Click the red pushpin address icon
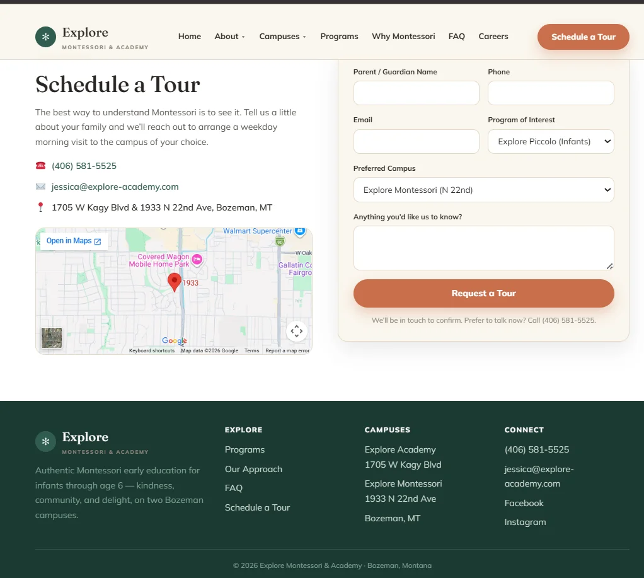Viewport: 644px width, 578px height. 40,207
